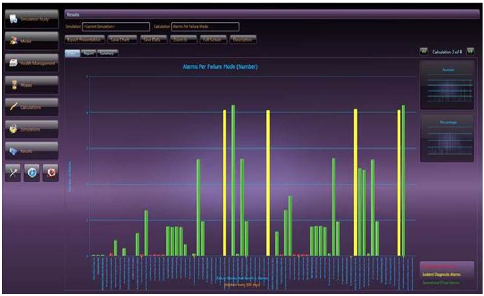This screenshot has width=484, height=296.
Task: Click the tools wrench icon
Action: (14, 173)
